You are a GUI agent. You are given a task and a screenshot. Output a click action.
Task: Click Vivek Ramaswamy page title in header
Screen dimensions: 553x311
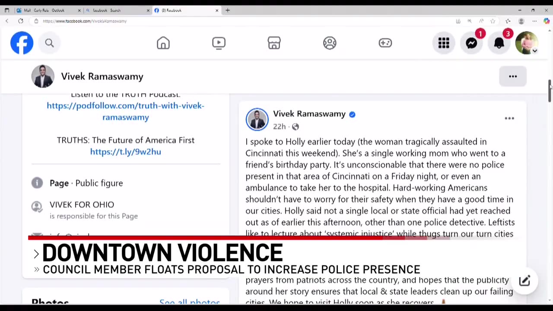[102, 76]
